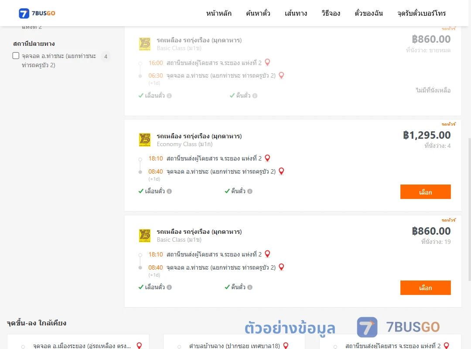Viewport: 471px width, 349px height.
Task: Open ตั๋วของฉัน menu item
Action: (369, 13)
